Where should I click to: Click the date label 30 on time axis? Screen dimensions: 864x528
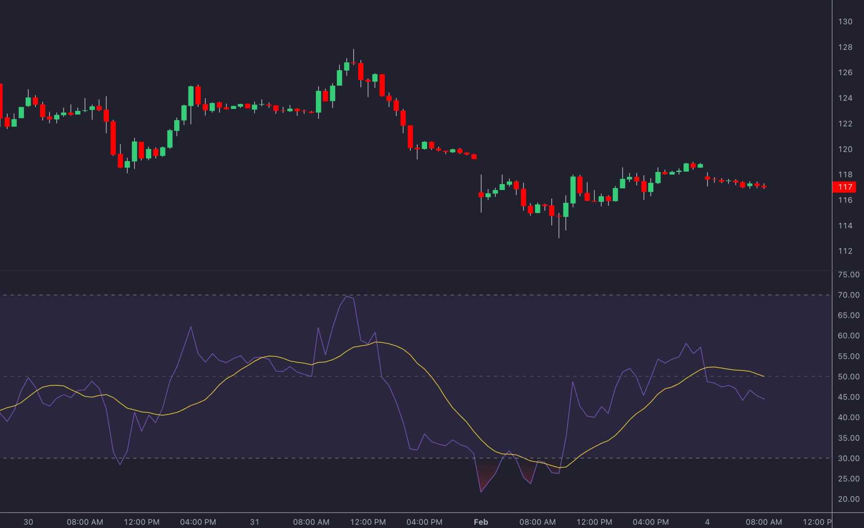[28, 522]
